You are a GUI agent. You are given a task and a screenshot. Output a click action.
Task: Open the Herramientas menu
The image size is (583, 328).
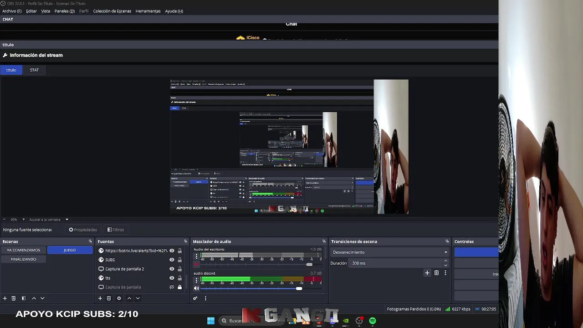pos(148,11)
